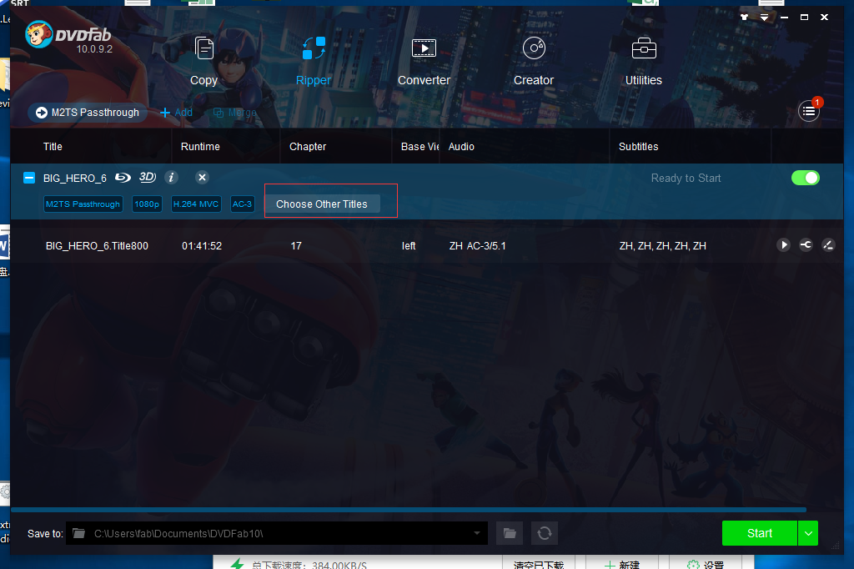Open the task queue list icon
Screen dimensions: 854x569
[x=809, y=111]
